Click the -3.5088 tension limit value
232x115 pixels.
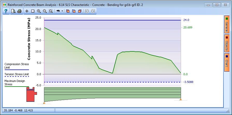[188, 82]
